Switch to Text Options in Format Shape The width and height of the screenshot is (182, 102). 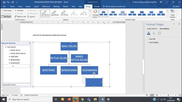(164, 29)
